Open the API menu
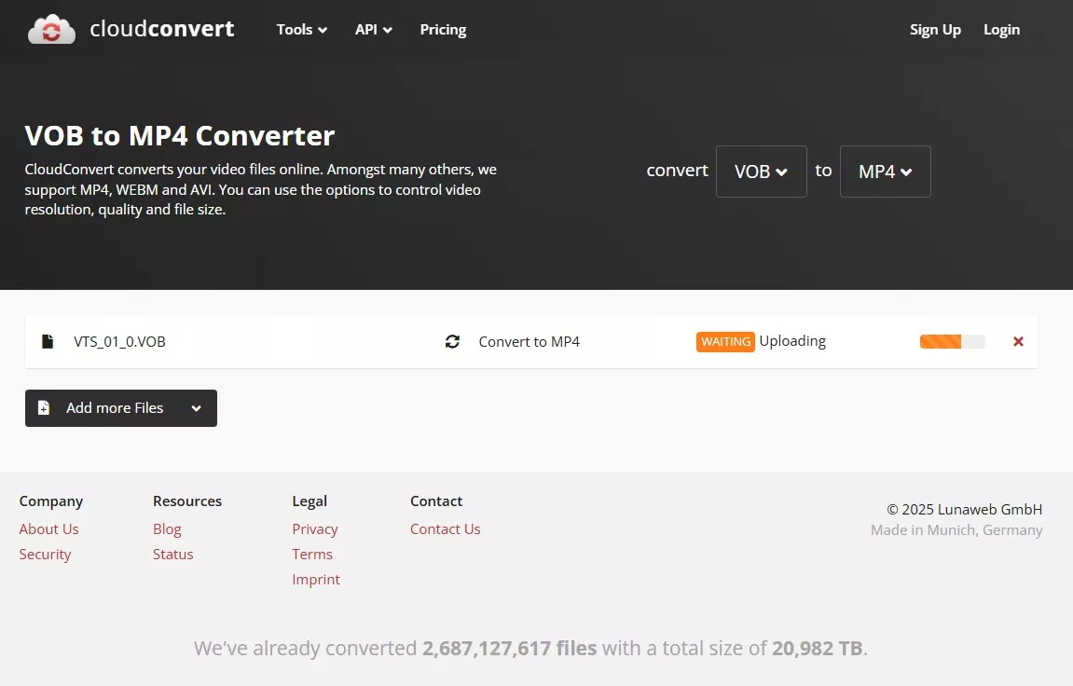 click(373, 29)
